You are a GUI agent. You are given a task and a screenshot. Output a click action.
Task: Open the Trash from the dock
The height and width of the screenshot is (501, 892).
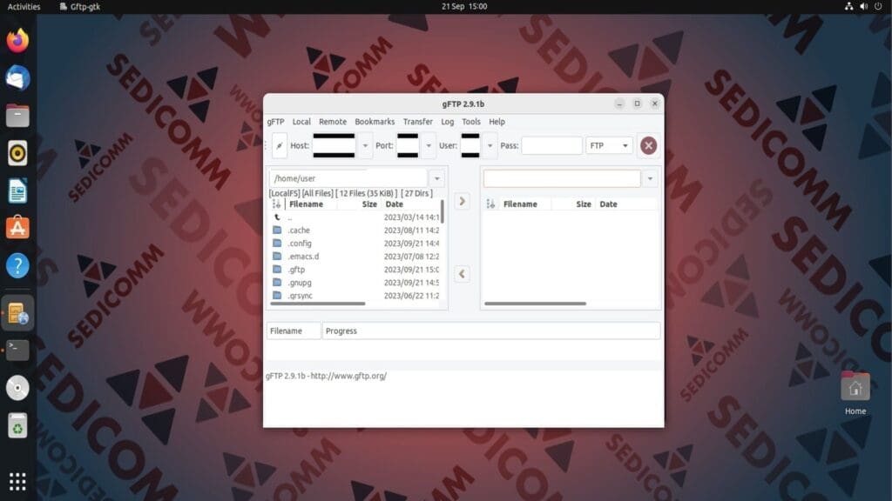click(x=17, y=426)
